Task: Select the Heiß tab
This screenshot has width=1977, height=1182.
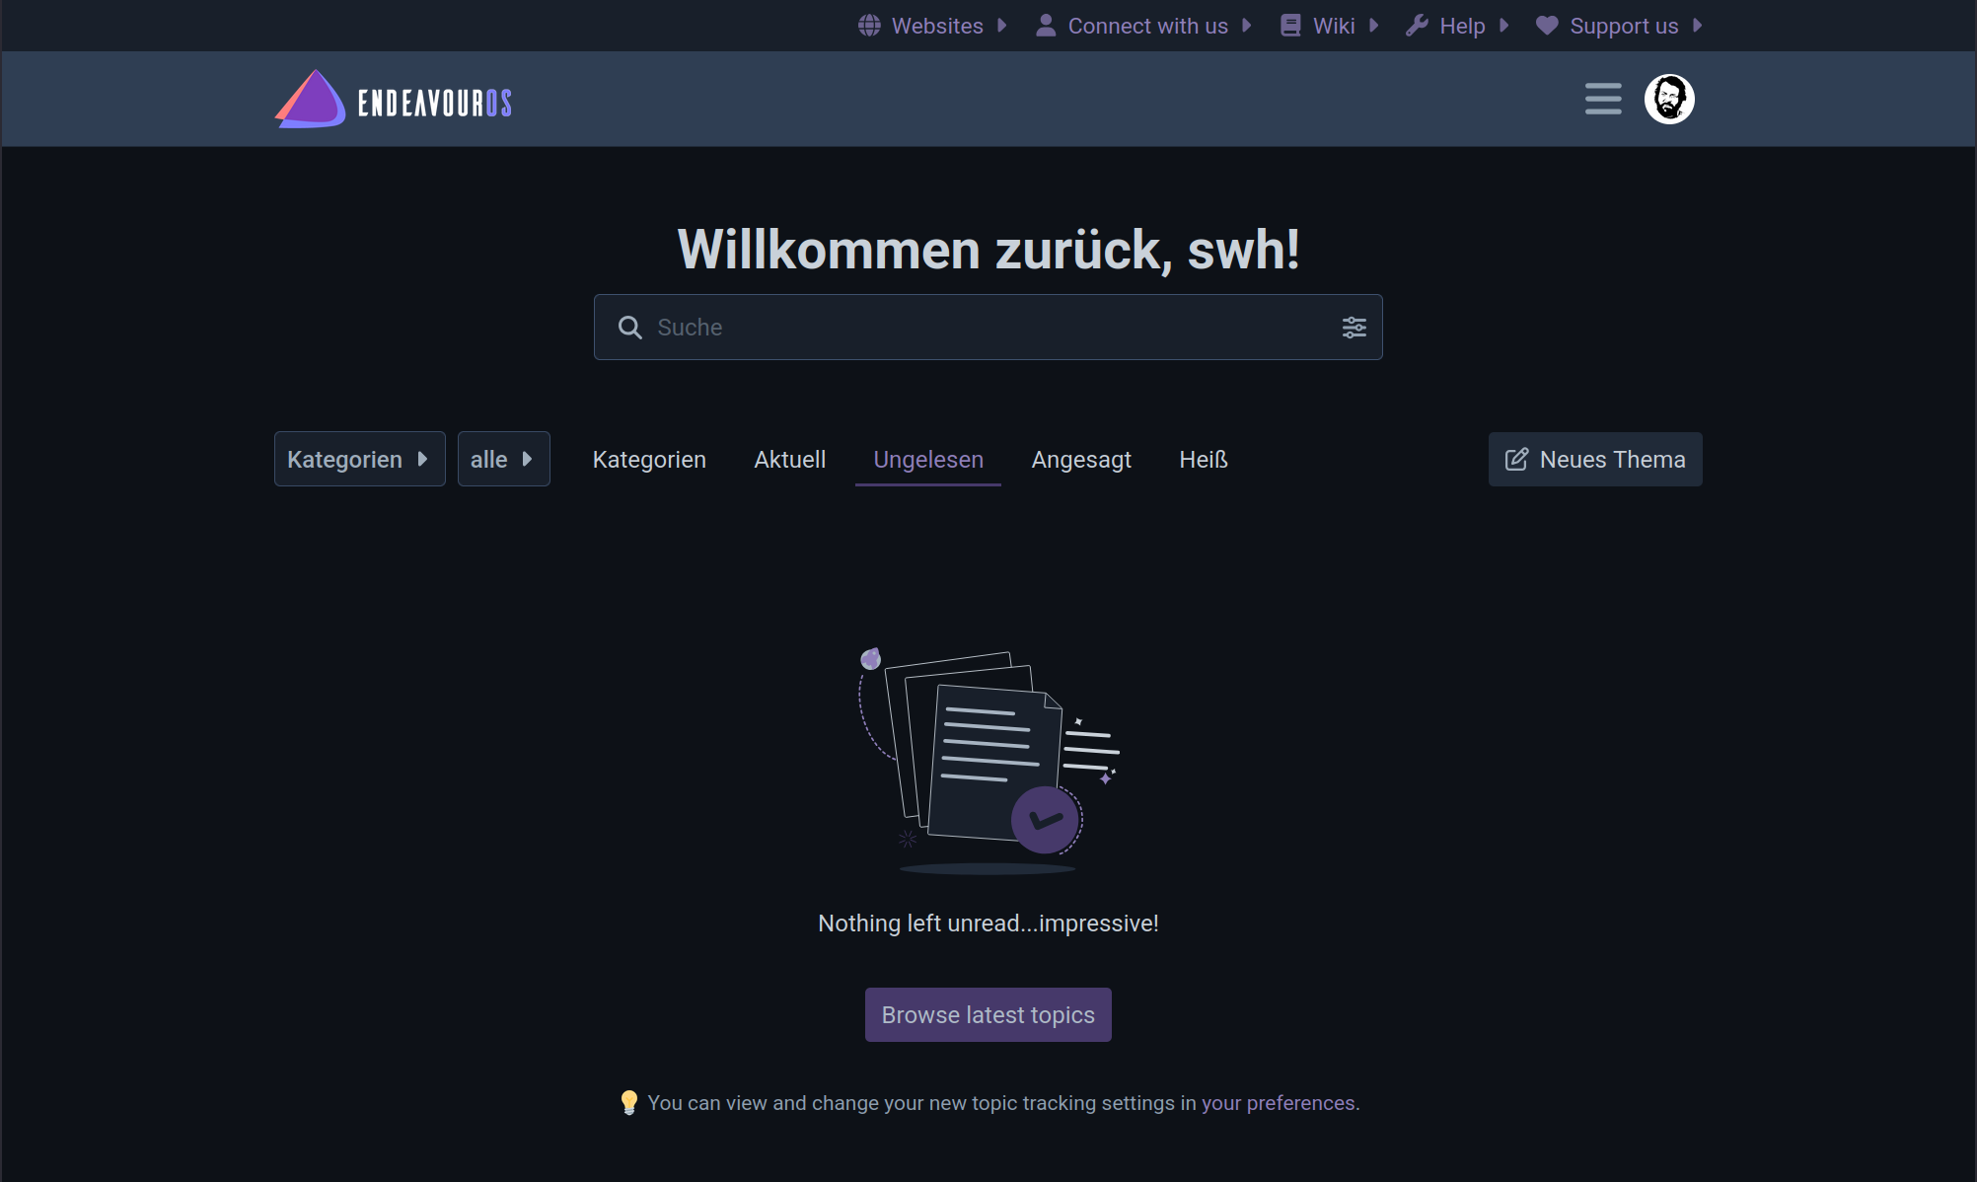Action: pos(1203,460)
